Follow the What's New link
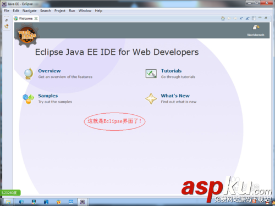This screenshot has width=275, height=206. [175, 96]
